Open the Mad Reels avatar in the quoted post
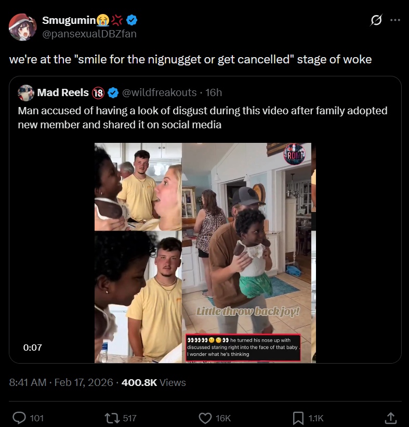409x427 pixels. tap(26, 93)
